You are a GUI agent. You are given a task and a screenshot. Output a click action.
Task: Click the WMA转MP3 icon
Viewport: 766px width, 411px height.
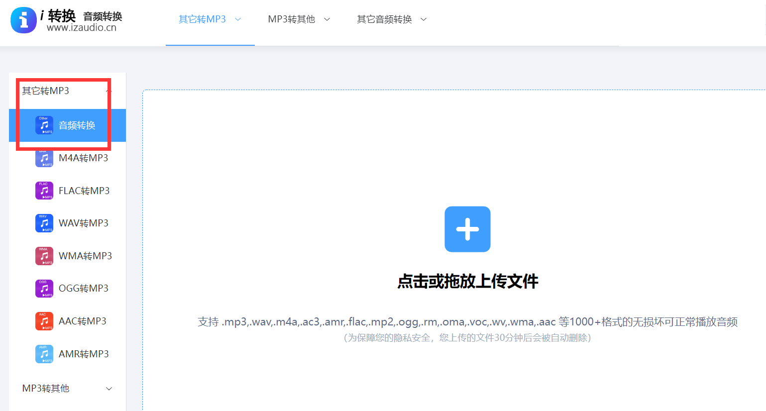pyautogui.click(x=44, y=256)
